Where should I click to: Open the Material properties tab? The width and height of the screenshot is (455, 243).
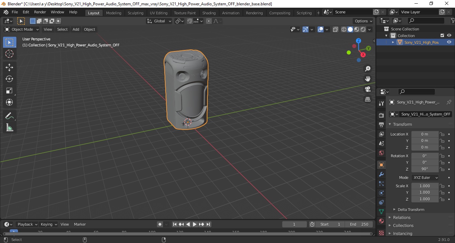coord(381,221)
